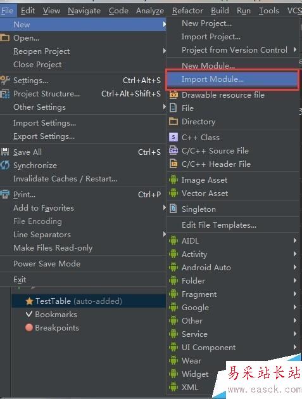
Task: Click the C/C++ Source File icon
Action: tap(173, 150)
